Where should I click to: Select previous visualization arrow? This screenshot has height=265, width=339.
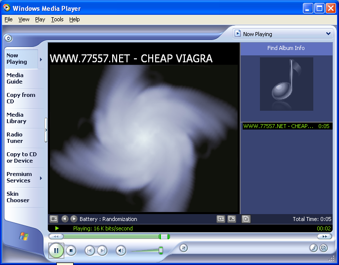[65, 219]
